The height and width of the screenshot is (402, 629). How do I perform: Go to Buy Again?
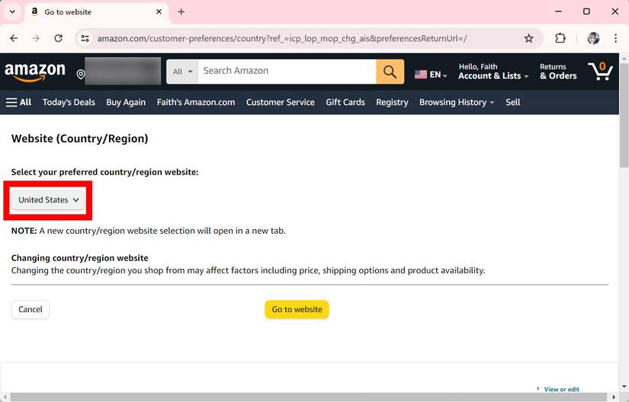pyautogui.click(x=126, y=103)
